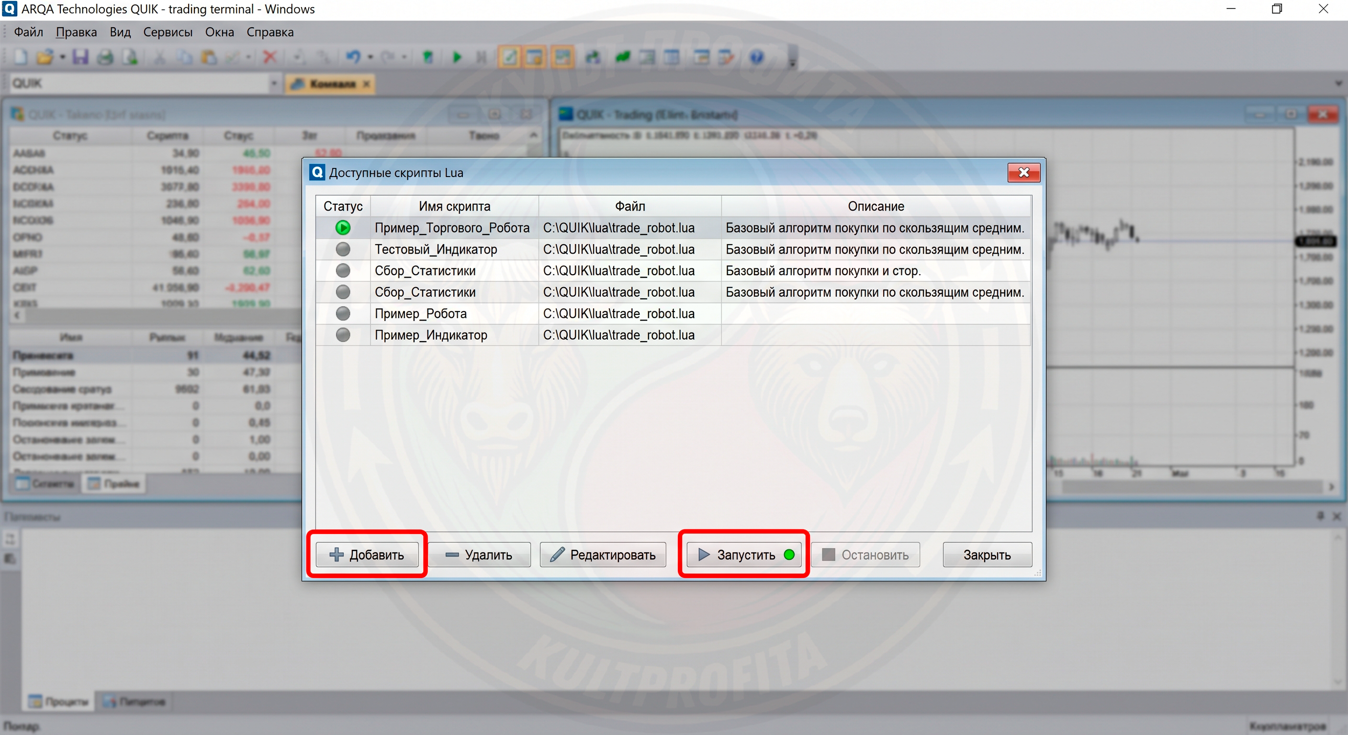The height and width of the screenshot is (735, 1348).
Task: Open the Окна menu
Action: pos(220,32)
